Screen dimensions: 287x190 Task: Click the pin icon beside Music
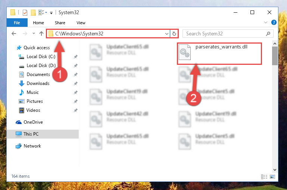[x=76, y=92]
